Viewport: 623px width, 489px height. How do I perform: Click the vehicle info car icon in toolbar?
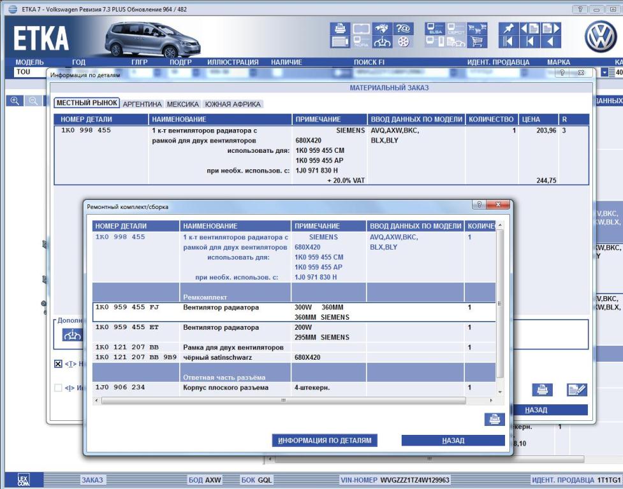tap(382, 41)
